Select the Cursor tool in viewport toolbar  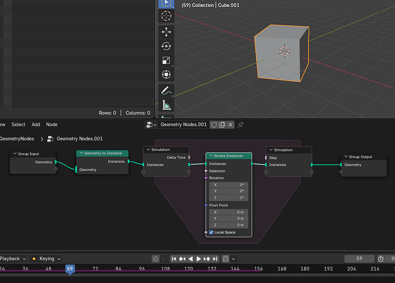[166, 16]
